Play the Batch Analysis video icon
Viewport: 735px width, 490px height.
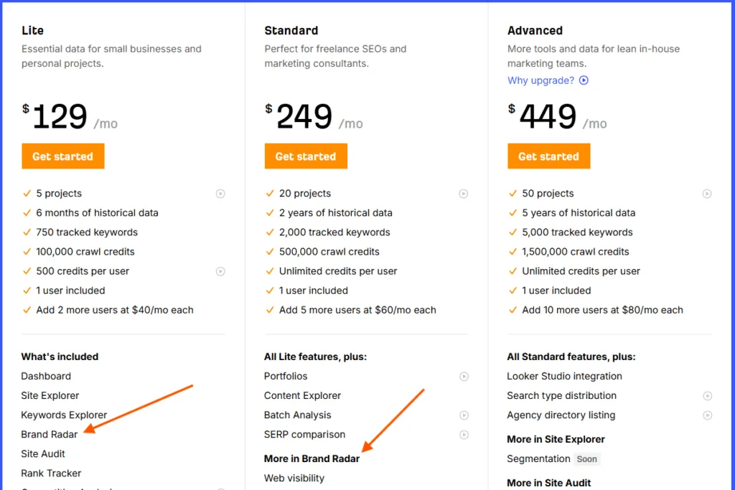point(464,415)
